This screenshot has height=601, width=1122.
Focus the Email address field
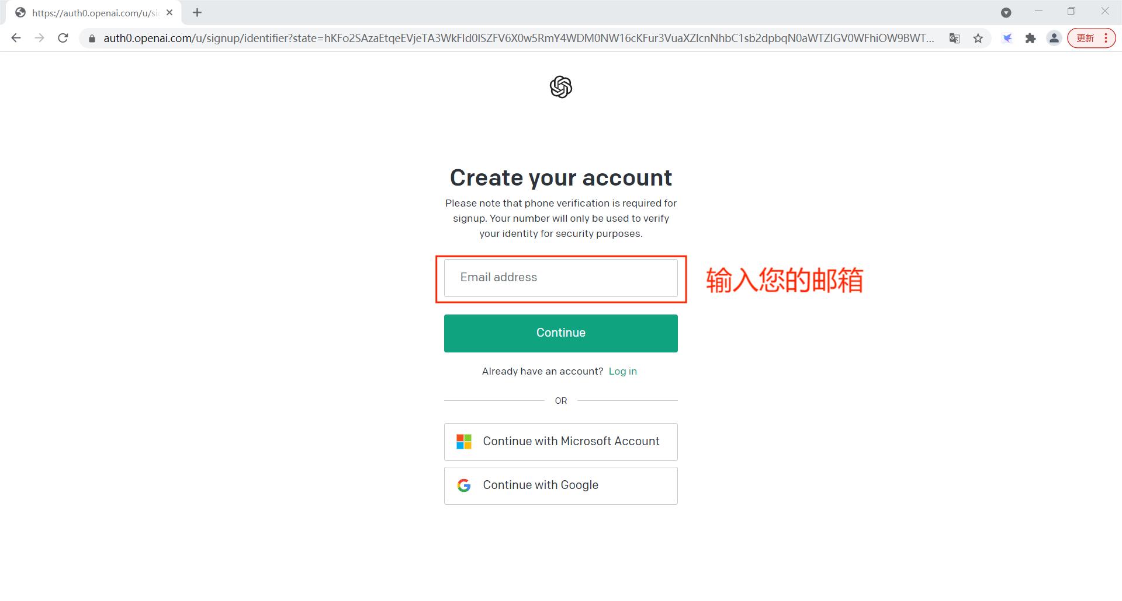561,278
